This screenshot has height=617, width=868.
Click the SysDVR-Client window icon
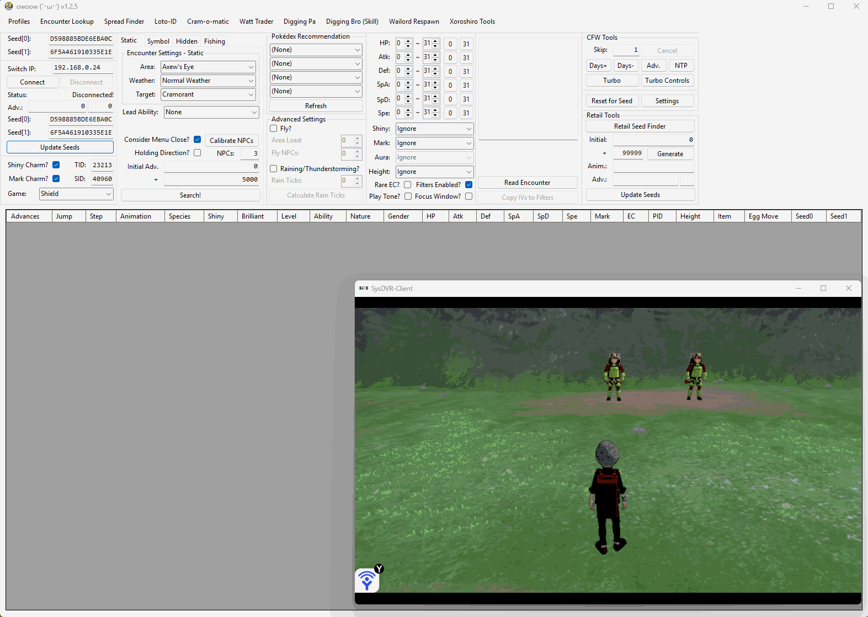pos(364,288)
